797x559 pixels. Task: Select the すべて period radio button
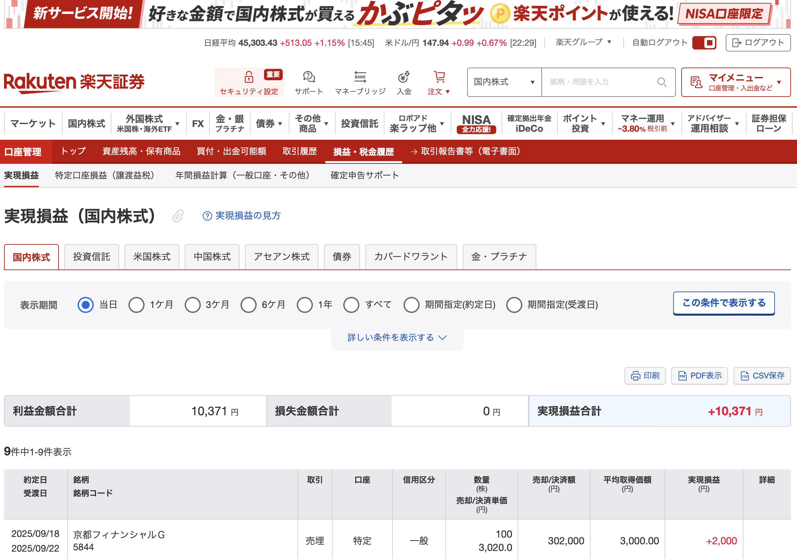(x=351, y=305)
